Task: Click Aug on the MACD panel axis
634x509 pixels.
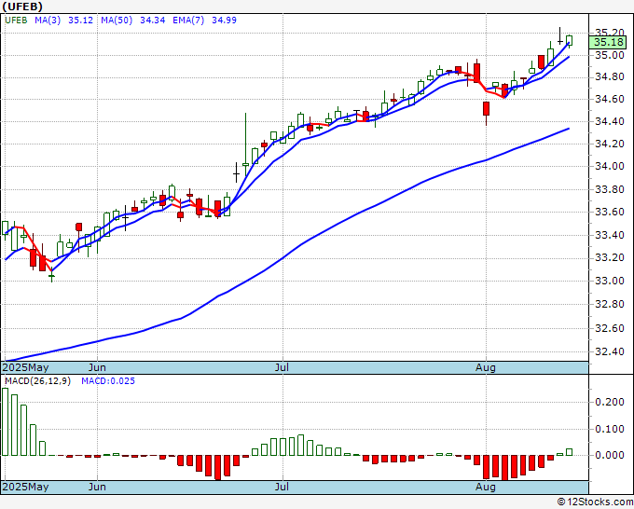Action: pos(486,487)
